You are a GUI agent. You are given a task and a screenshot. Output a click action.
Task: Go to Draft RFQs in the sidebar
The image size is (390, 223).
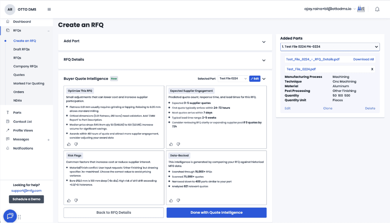(21, 49)
